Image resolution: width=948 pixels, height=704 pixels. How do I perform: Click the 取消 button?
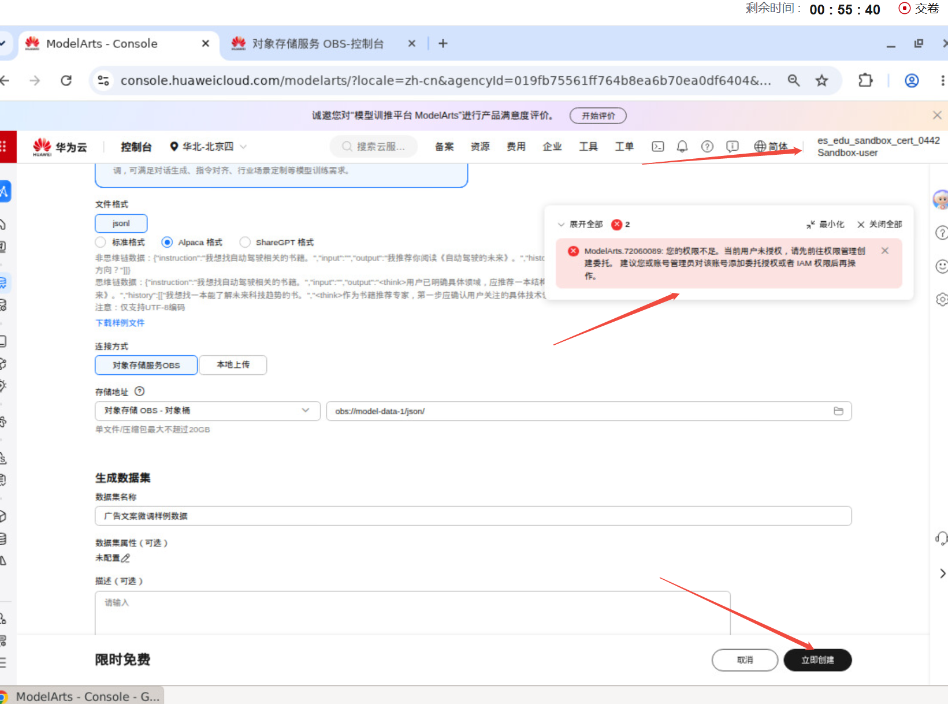[745, 660]
